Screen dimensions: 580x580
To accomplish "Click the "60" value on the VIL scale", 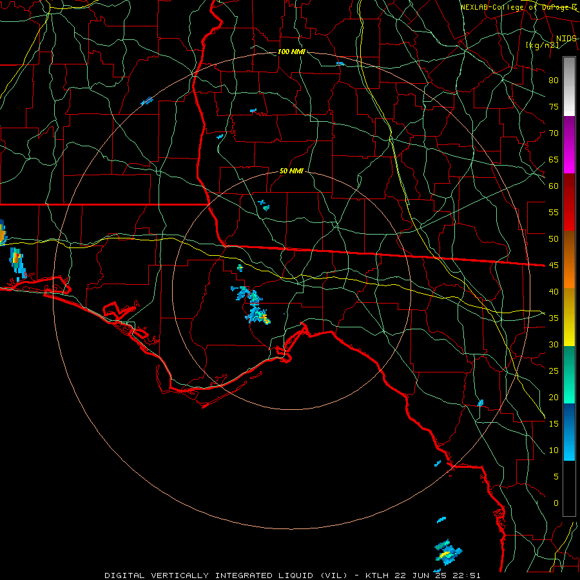I will [554, 186].
